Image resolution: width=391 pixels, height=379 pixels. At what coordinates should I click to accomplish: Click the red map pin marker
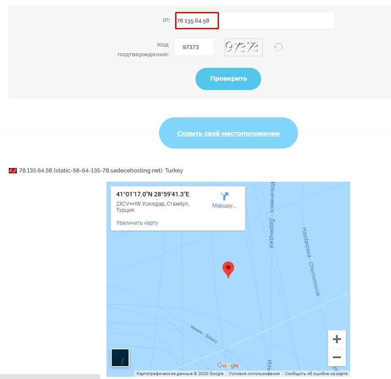228,270
